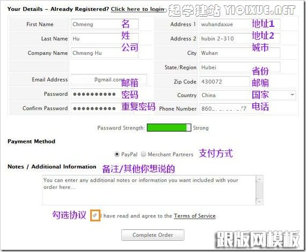Click the Address 1 input field

click(x=240, y=24)
